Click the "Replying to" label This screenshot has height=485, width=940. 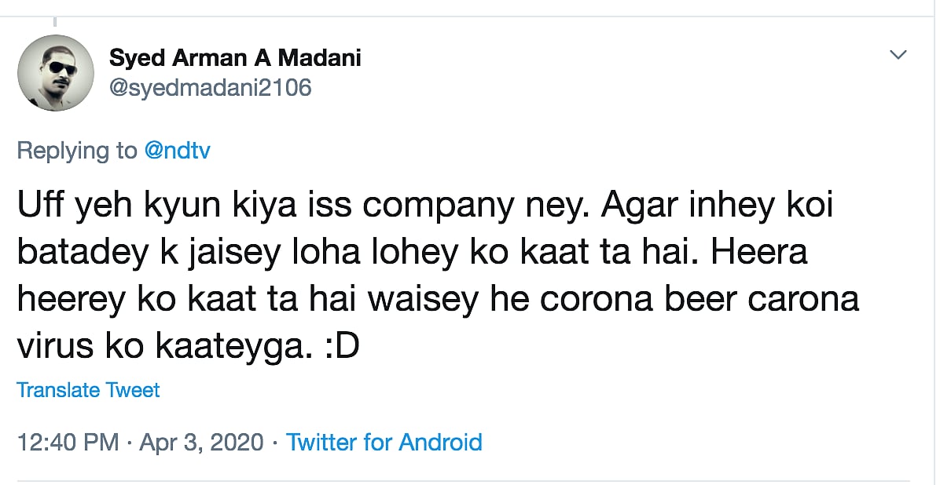(77, 151)
